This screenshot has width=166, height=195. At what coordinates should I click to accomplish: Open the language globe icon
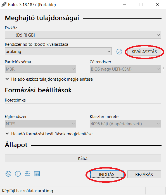[x=8, y=174]
